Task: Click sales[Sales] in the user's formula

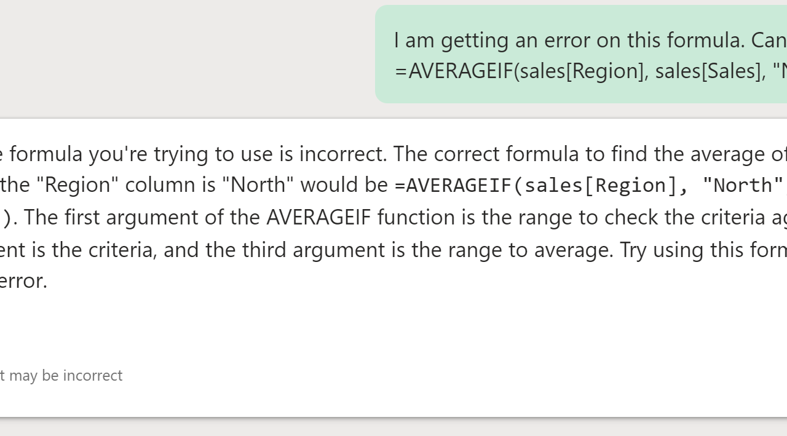Action: point(708,71)
